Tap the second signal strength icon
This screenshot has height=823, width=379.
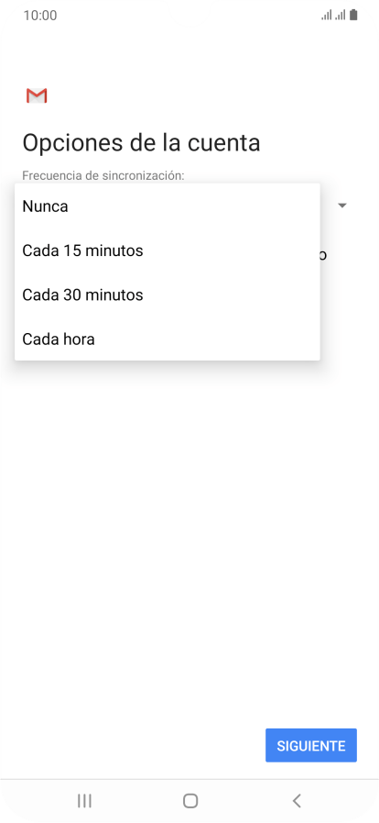341,16
